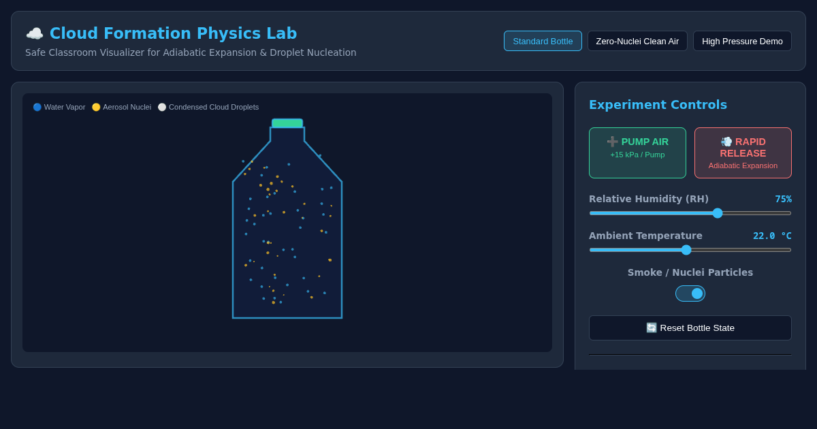Adjust the Relative Humidity slider
This screenshot has width=817, height=429.
690,213
